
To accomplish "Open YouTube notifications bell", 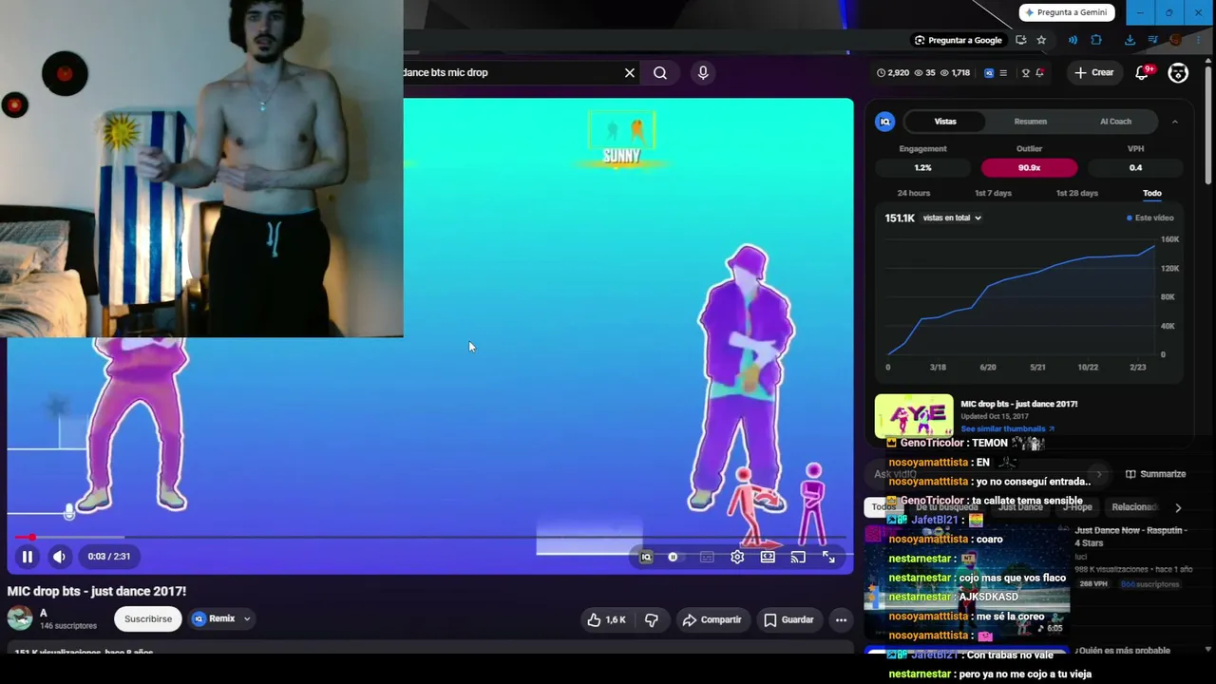I will (x=1143, y=72).
